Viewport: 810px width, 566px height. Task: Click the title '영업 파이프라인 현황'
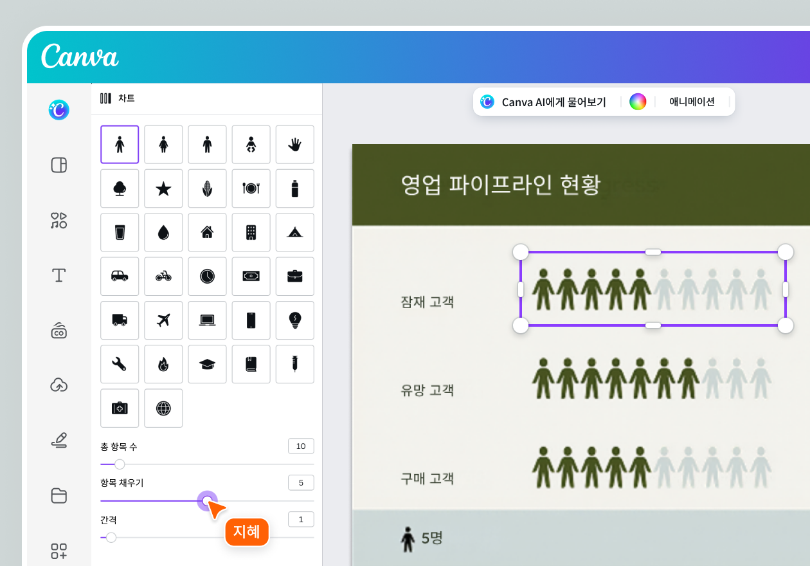coord(500,185)
